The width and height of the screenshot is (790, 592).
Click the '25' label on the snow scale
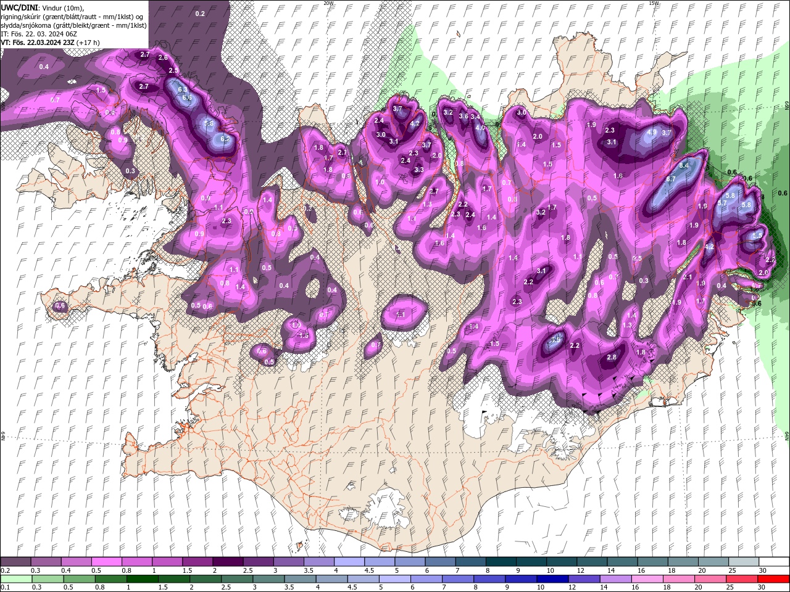(x=731, y=570)
